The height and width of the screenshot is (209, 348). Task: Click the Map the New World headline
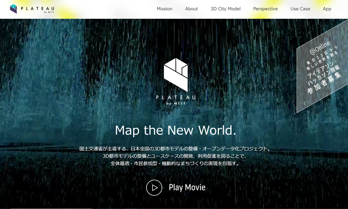click(176, 130)
